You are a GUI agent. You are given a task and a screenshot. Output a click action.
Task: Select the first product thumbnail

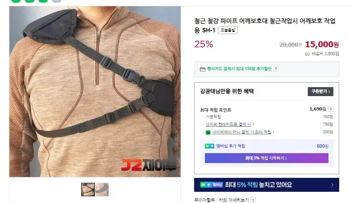(88, 190)
